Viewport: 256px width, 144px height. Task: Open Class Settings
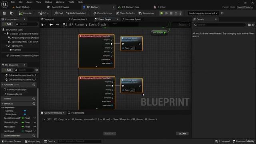coord(102,13)
